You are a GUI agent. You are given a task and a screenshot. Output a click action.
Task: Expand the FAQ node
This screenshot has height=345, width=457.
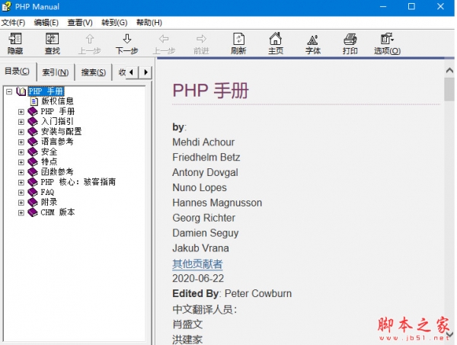pos(21,193)
